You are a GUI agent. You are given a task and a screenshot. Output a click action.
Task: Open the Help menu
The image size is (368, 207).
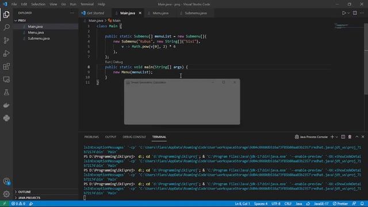(x=101, y=4)
